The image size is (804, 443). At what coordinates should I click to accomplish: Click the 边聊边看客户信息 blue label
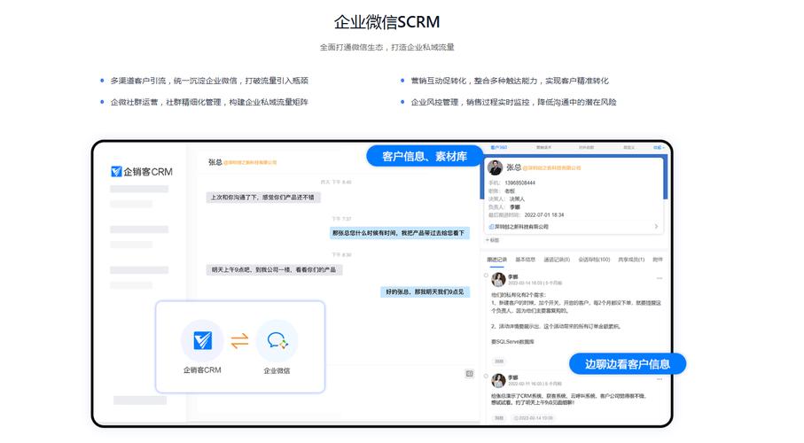pyautogui.click(x=628, y=364)
